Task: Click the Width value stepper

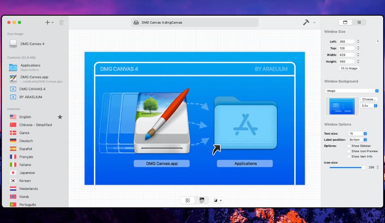Action: (358, 54)
